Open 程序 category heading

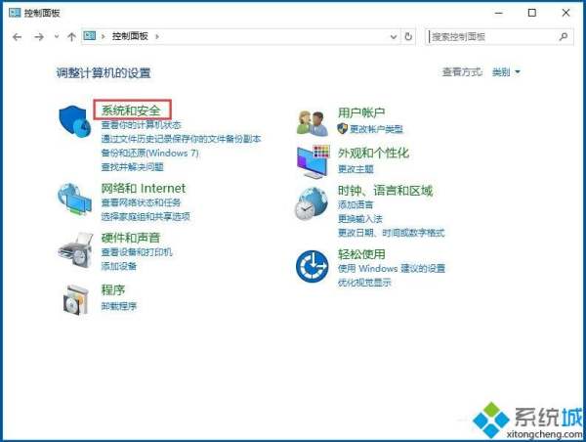point(113,290)
